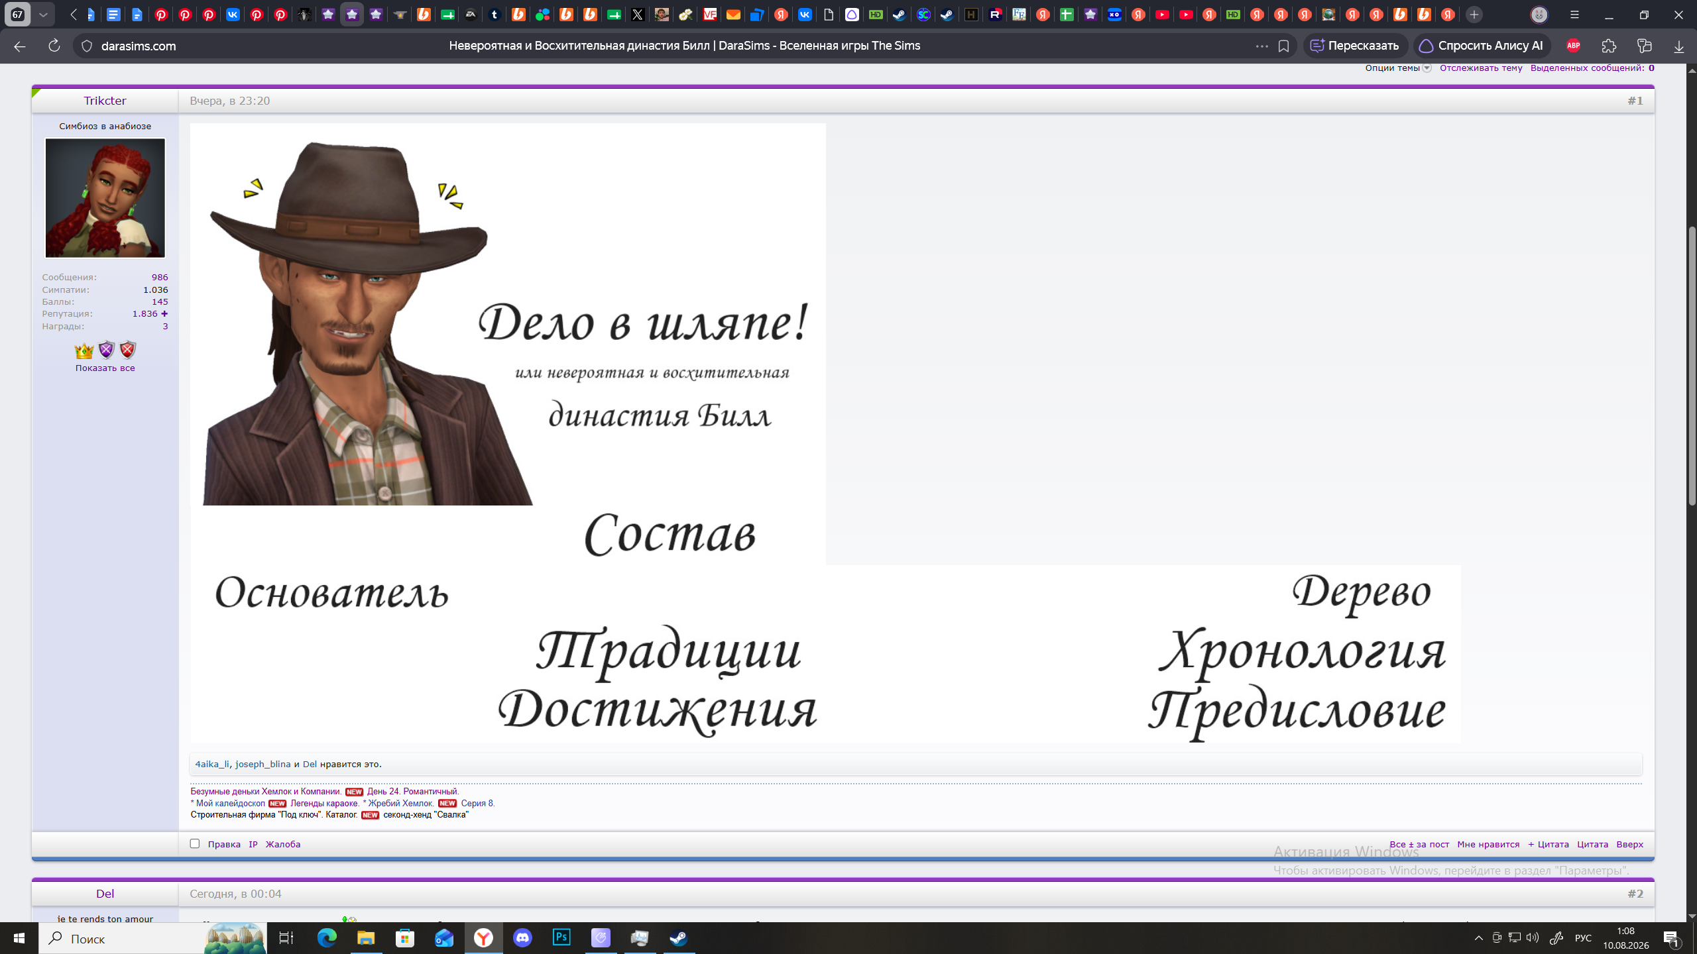The width and height of the screenshot is (1697, 954).
Task: Click the Основатель heading in the post
Action: point(331,592)
